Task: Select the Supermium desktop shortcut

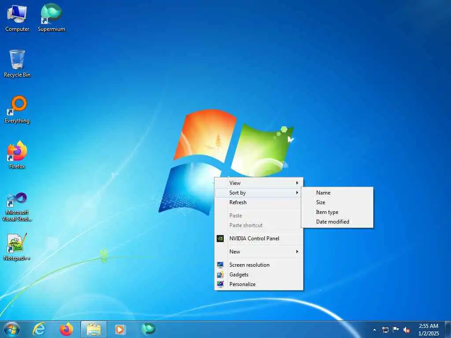Action: click(x=51, y=18)
